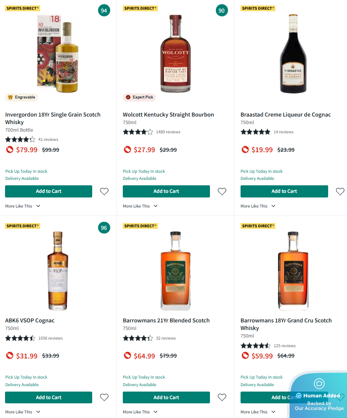Expand More Like This under Wolcott Bourbon

tap(140, 206)
